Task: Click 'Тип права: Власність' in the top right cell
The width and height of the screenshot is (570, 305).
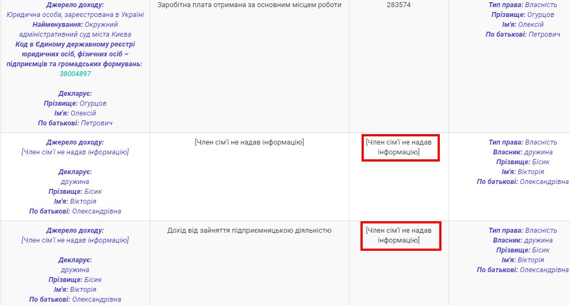Action: point(522,5)
